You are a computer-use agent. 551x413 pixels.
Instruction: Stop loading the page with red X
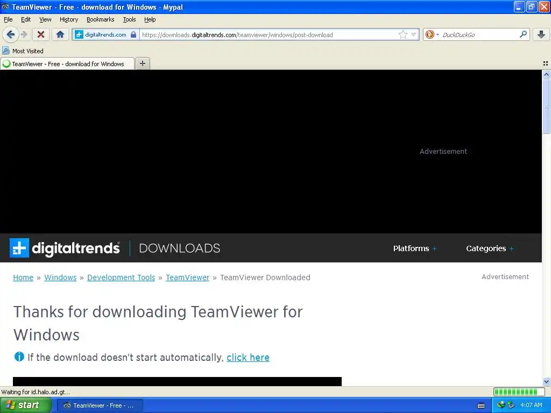point(41,34)
